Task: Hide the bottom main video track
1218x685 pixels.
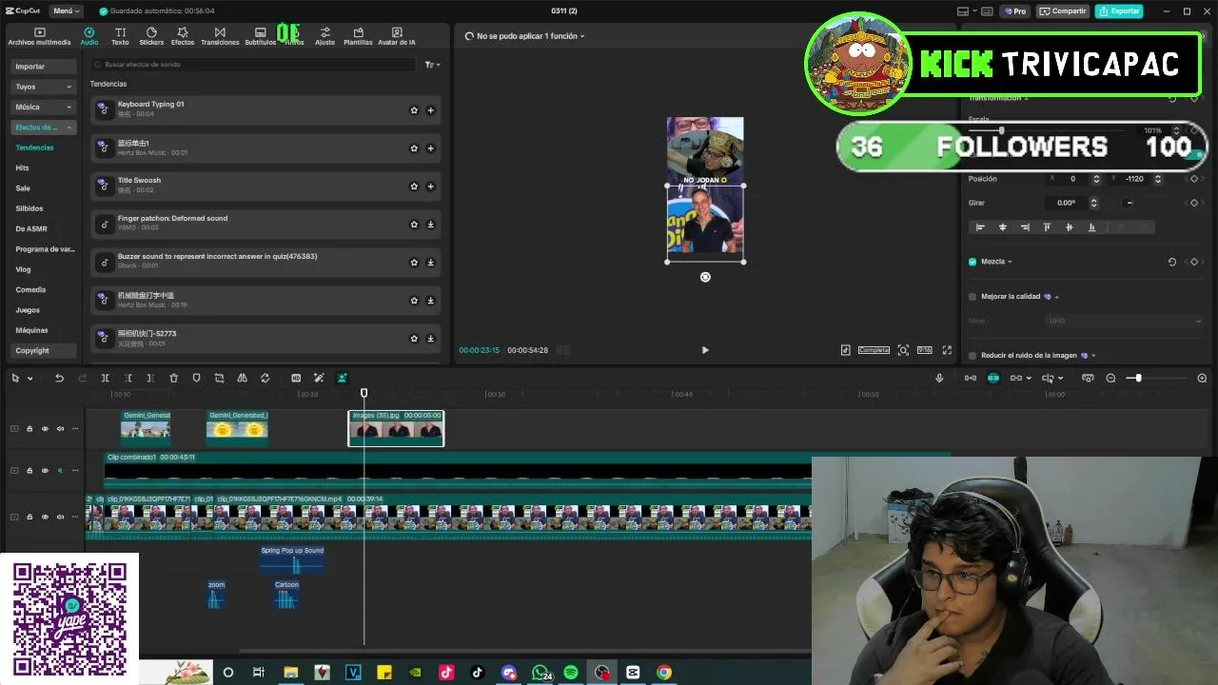Action: [45, 517]
